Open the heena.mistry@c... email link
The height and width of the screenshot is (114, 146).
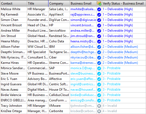pos(83,41)
